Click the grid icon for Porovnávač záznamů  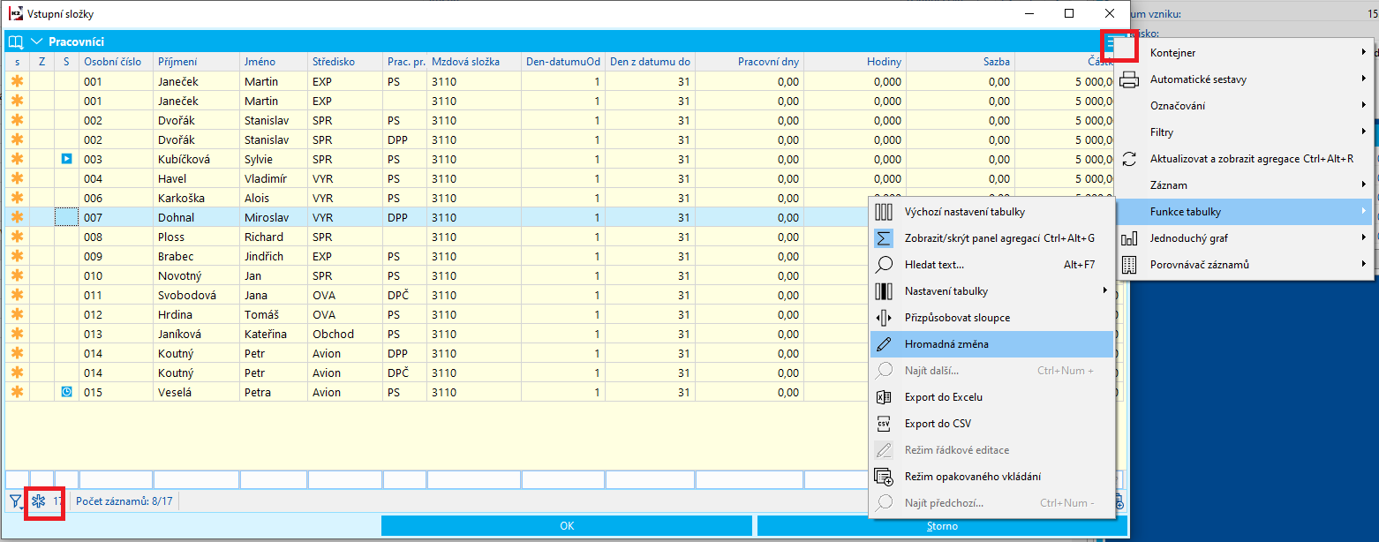pyautogui.click(x=1129, y=265)
